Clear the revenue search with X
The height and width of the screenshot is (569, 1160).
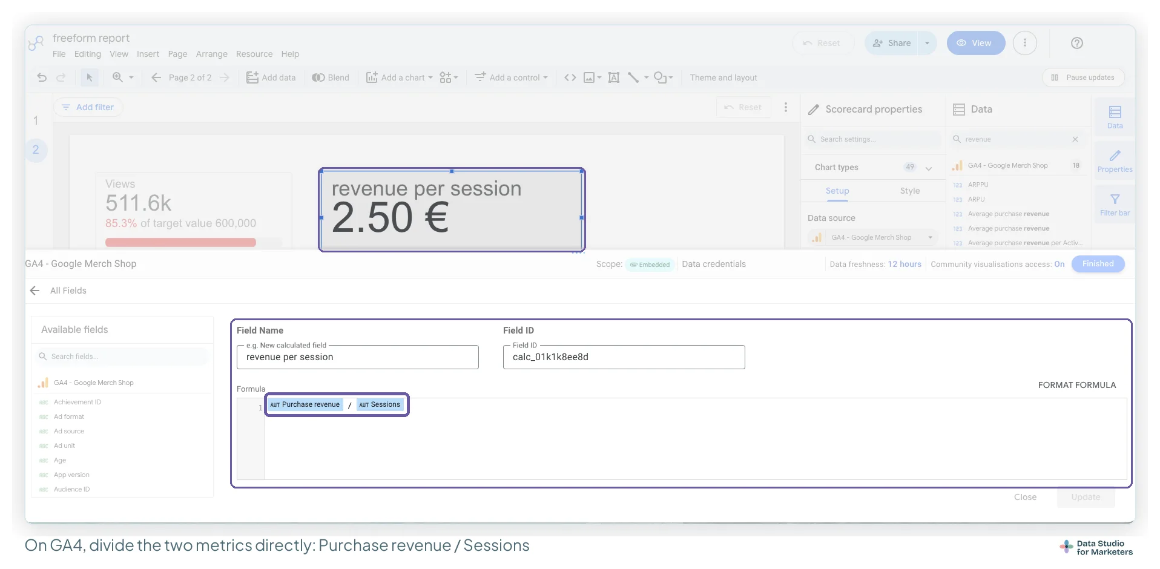tap(1075, 139)
